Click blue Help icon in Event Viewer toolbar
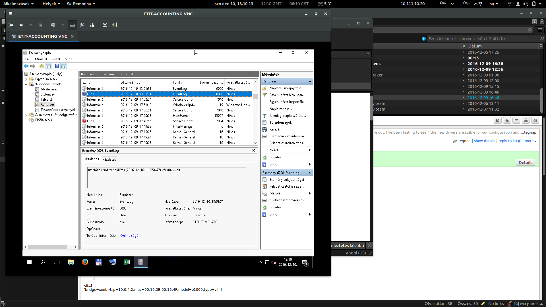546x307 pixels. pyautogui.click(x=57, y=66)
